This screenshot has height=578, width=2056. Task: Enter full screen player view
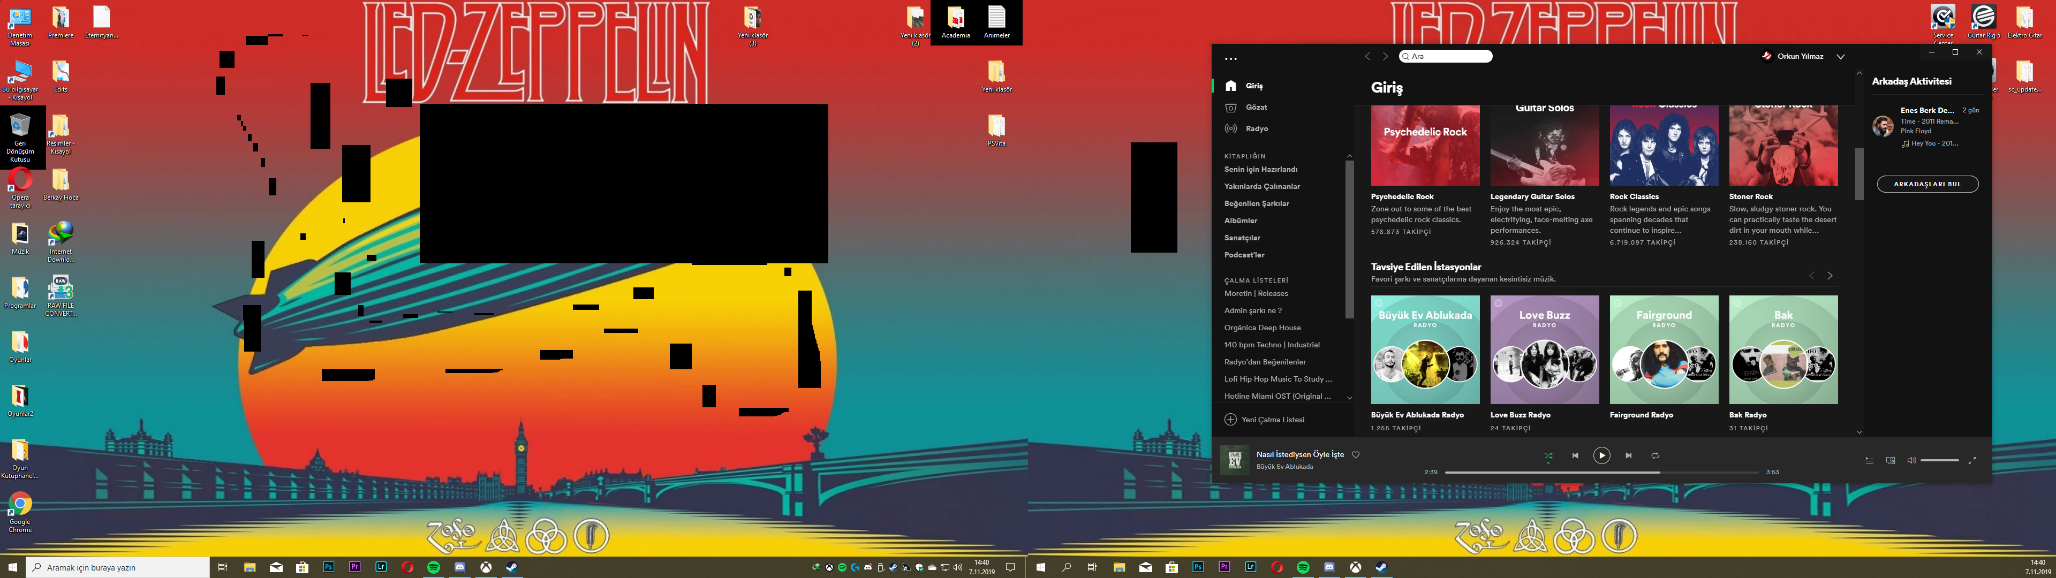pyautogui.click(x=1972, y=461)
